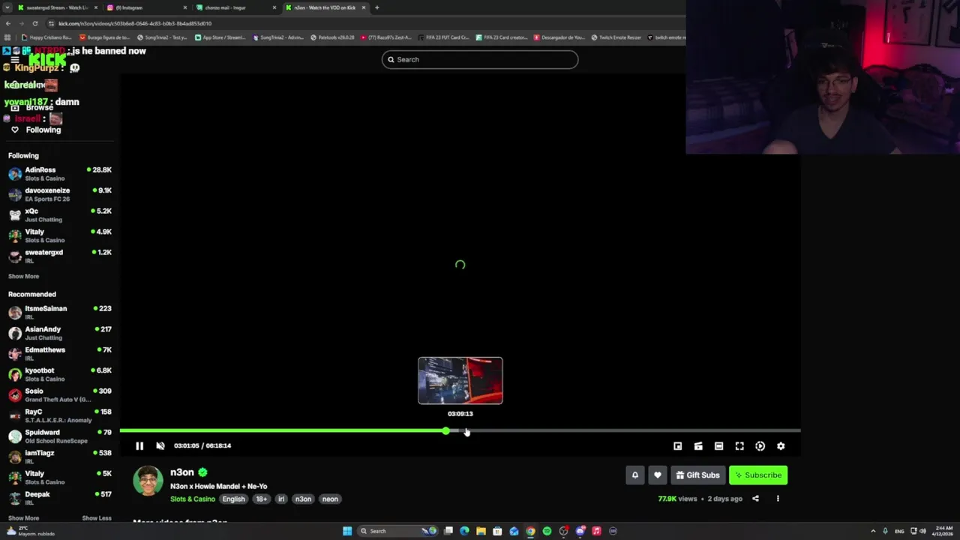The image size is (960, 540).
Task: Click the Gift Subs button
Action: [697, 475]
